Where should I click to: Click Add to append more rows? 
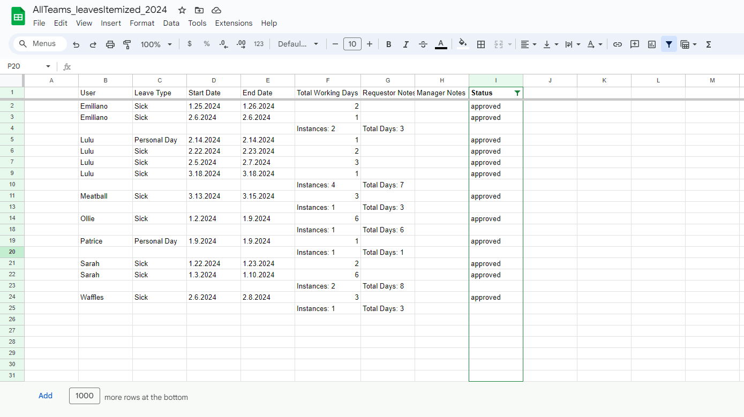tap(46, 396)
